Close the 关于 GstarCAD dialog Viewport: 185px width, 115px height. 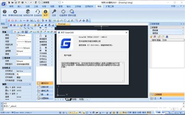click(126, 32)
